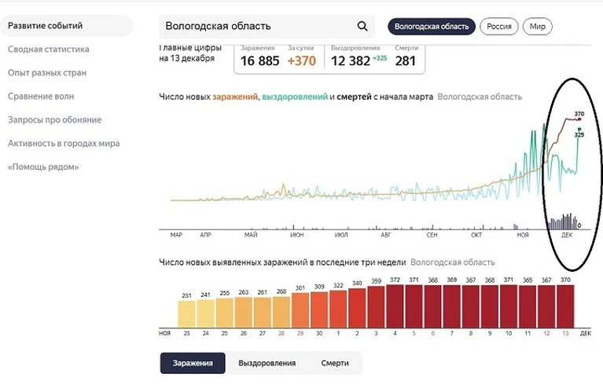
Task: Click the magnifier search icon
Action: 362,26
